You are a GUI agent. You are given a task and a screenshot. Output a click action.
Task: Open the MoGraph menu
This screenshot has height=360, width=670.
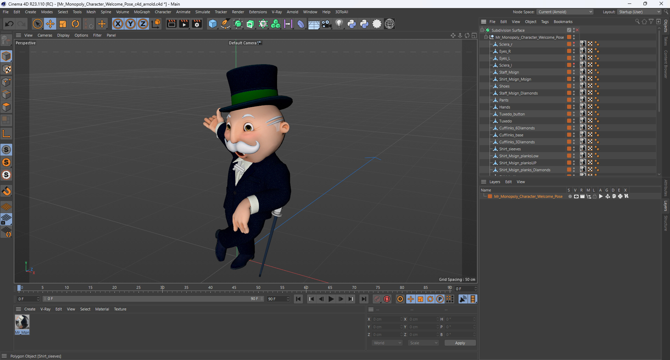pos(142,12)
